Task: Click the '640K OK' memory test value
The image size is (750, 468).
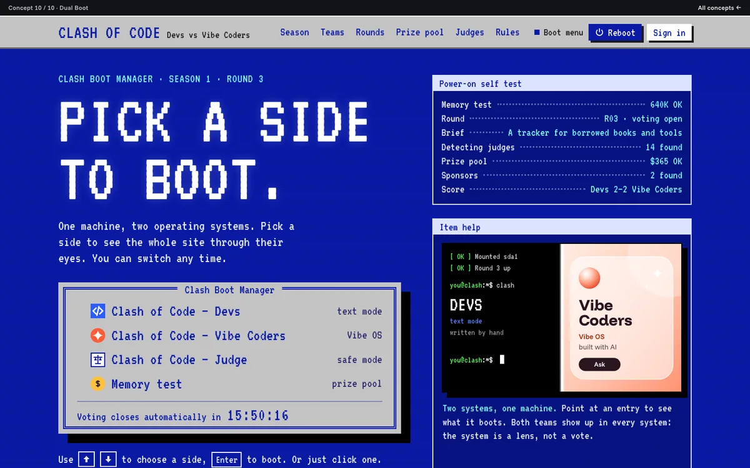Action: (666, 105)
